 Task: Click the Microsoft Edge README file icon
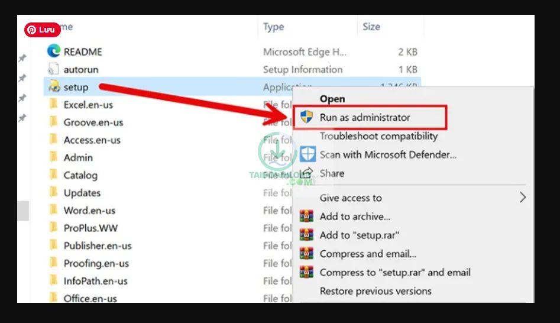pos(54,51)
